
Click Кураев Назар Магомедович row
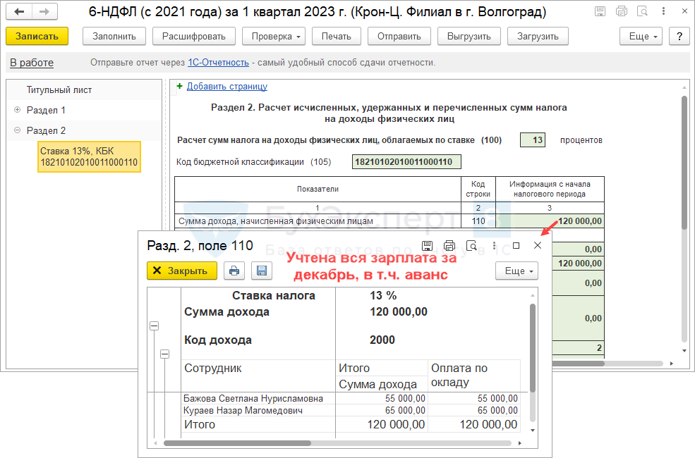tap(351, 410)
